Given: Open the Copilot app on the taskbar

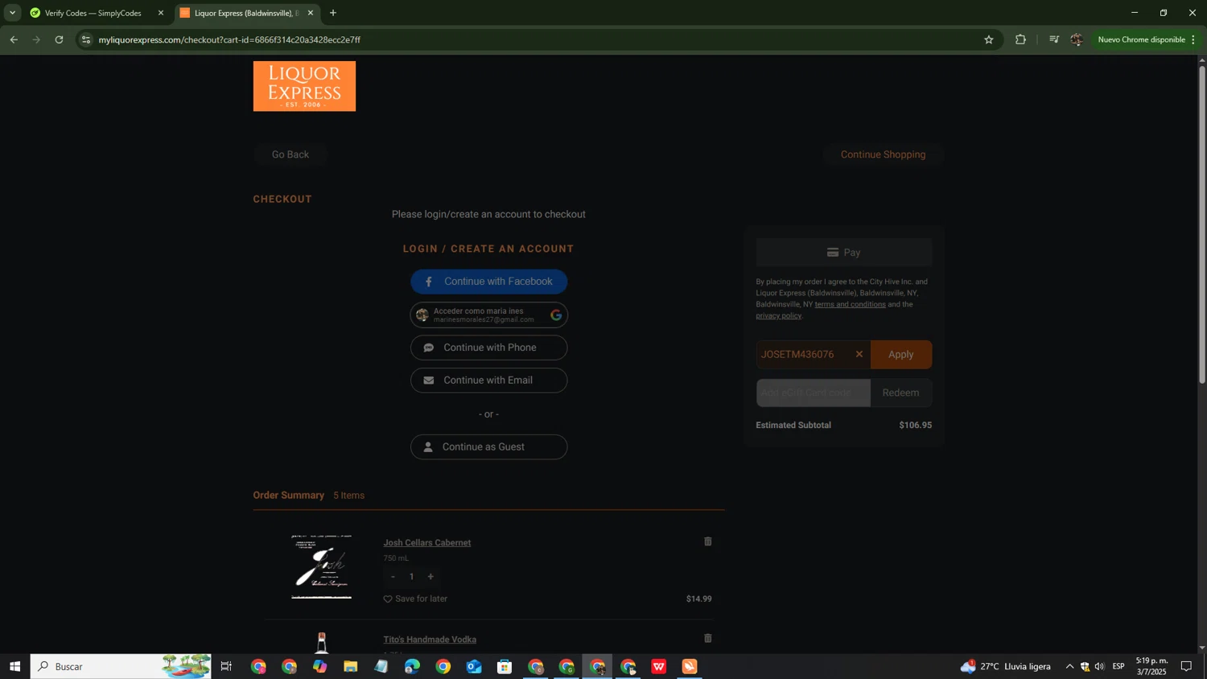Looking at the screenshot, I should tap(320, 666).
